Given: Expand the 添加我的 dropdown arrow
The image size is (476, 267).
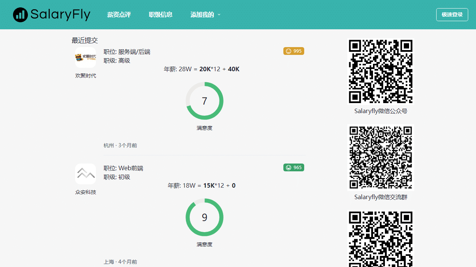Looking at the screenshot, I should point(219,15).
